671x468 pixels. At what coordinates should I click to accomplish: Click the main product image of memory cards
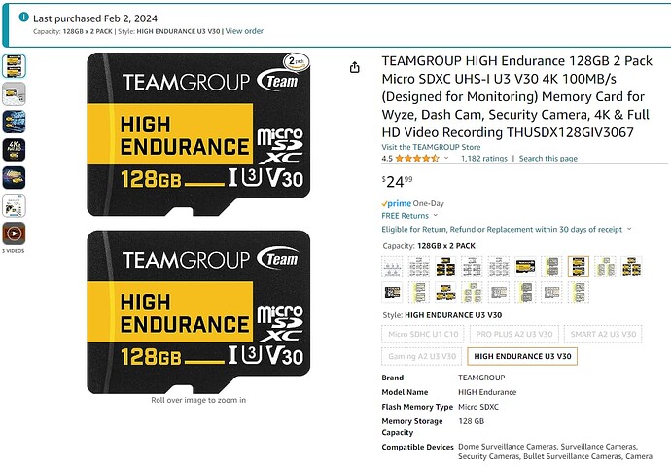point(198,223)
